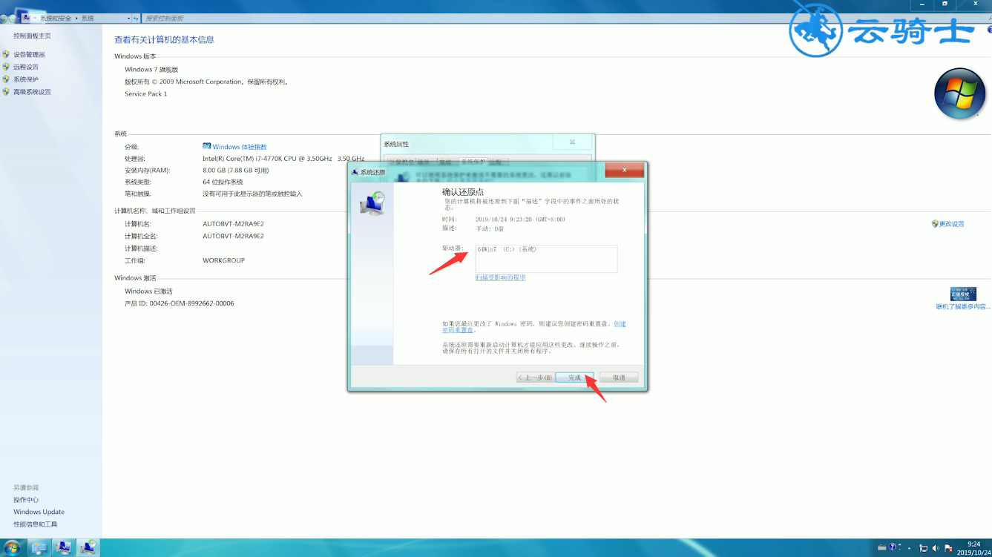Click AUTOBVT-M2RA9E2 in the 计算机全名 row

point(233,237)
